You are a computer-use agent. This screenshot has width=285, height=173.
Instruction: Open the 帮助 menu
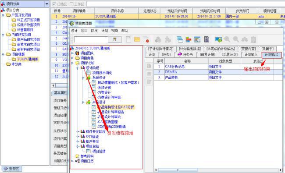(x=125, y=31)
